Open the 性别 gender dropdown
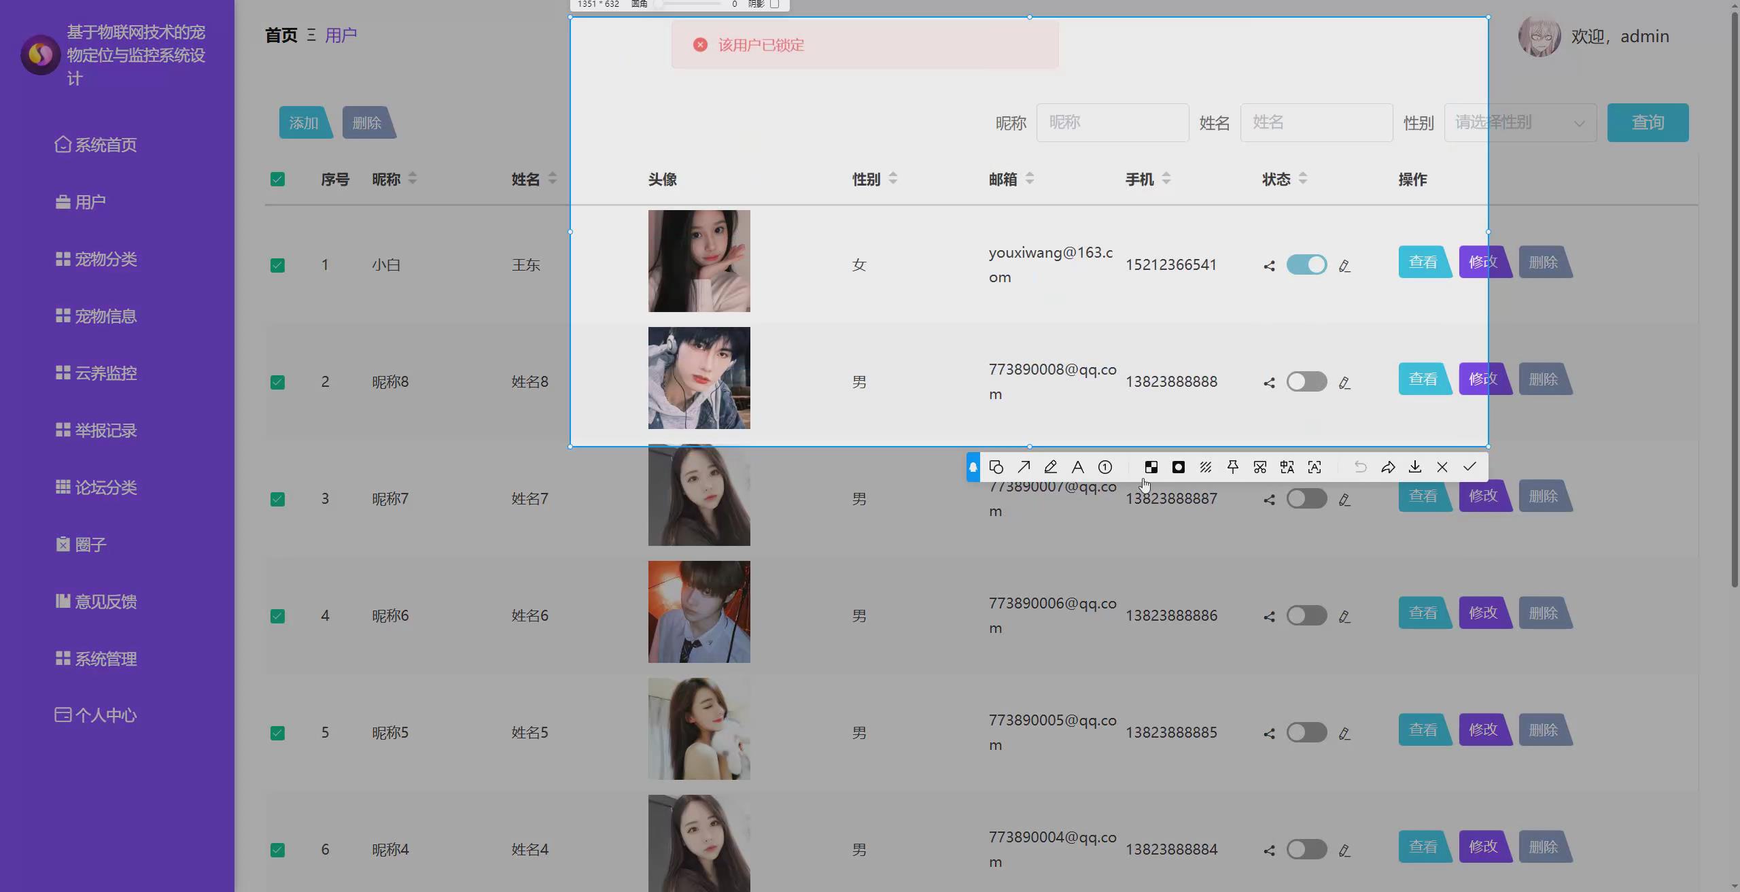 coord(1520,123)
